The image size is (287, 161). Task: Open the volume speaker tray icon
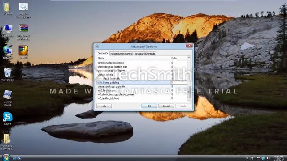268,158
